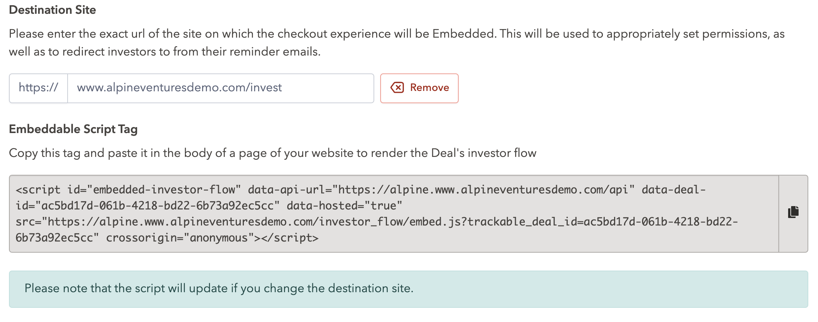
Task: Click the data-api-url attribute in the script
Action: point(441,190)
